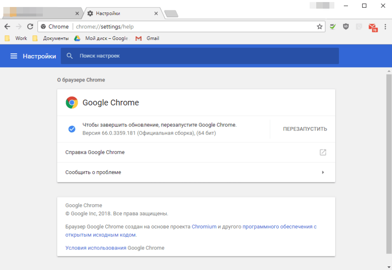Switch to the Настройки tab
This screenshot has height=270, width=392.
(x=119, y=13)
